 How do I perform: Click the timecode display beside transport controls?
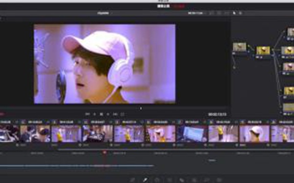(x=217, y=114)
